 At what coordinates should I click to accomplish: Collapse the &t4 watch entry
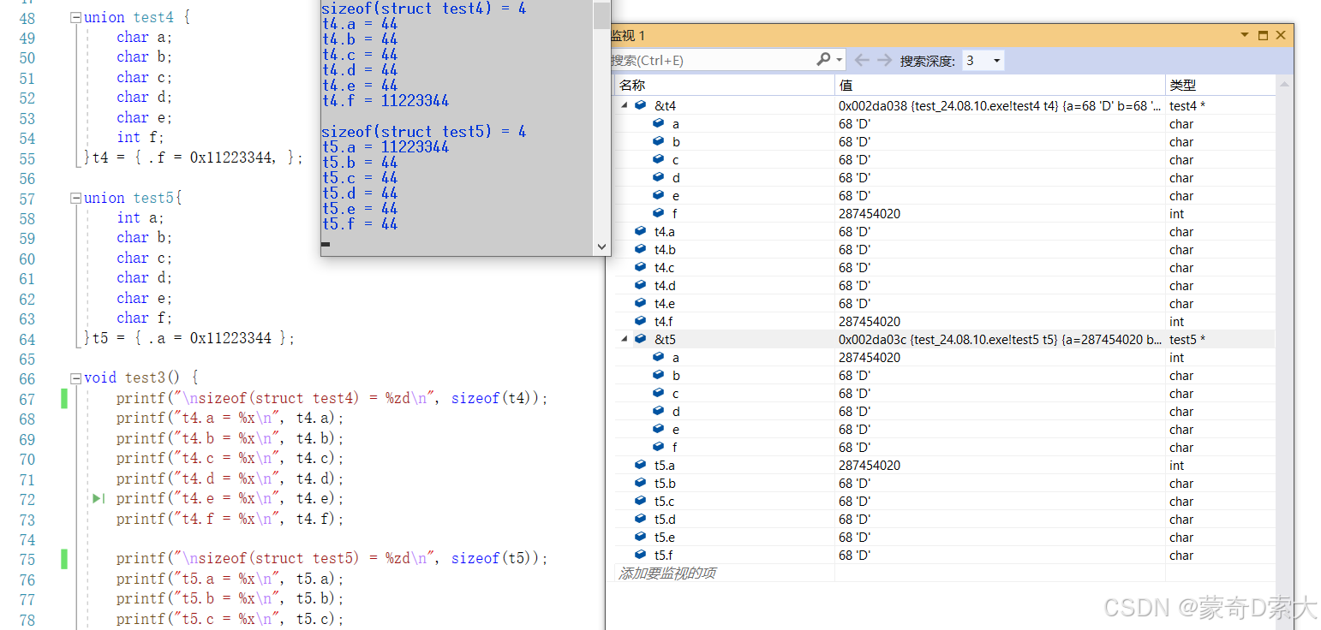pos(624,106)
